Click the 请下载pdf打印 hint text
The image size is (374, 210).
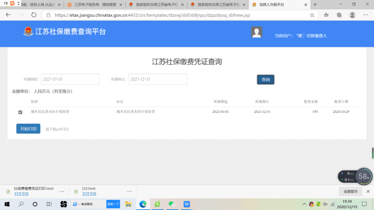[57, 129]
